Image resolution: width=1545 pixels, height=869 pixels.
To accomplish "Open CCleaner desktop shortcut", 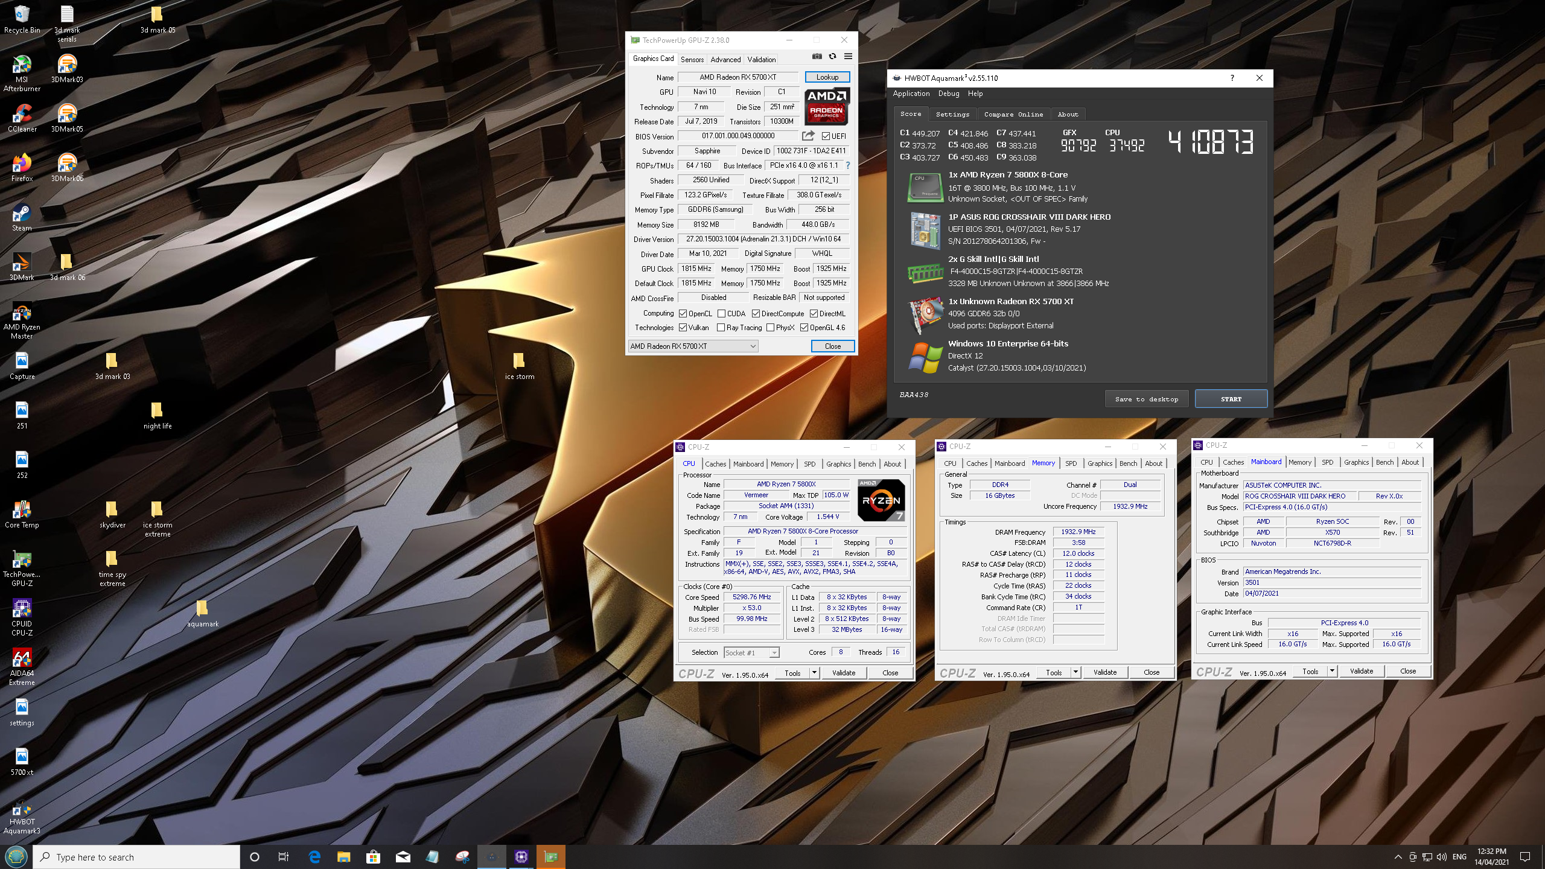I will click(22, 118).
